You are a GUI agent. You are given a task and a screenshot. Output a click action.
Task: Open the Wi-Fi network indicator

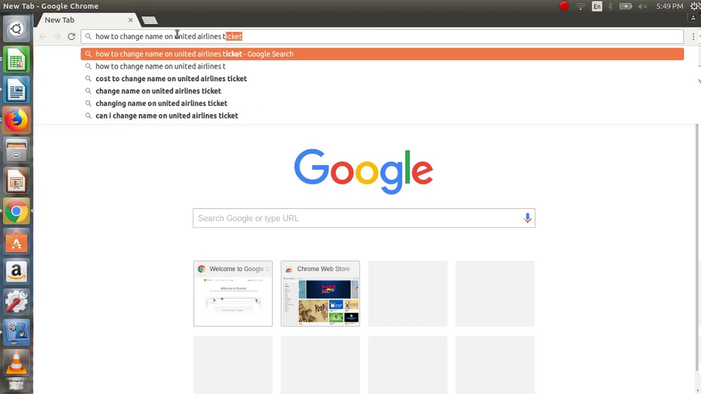click(581, 6)
